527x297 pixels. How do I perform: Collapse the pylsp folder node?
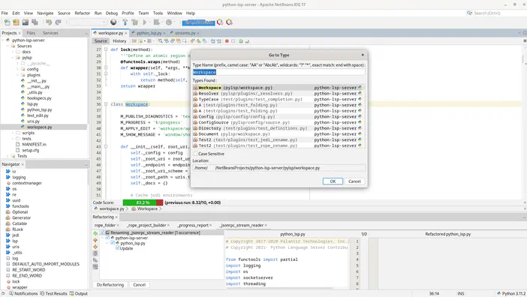13,58
